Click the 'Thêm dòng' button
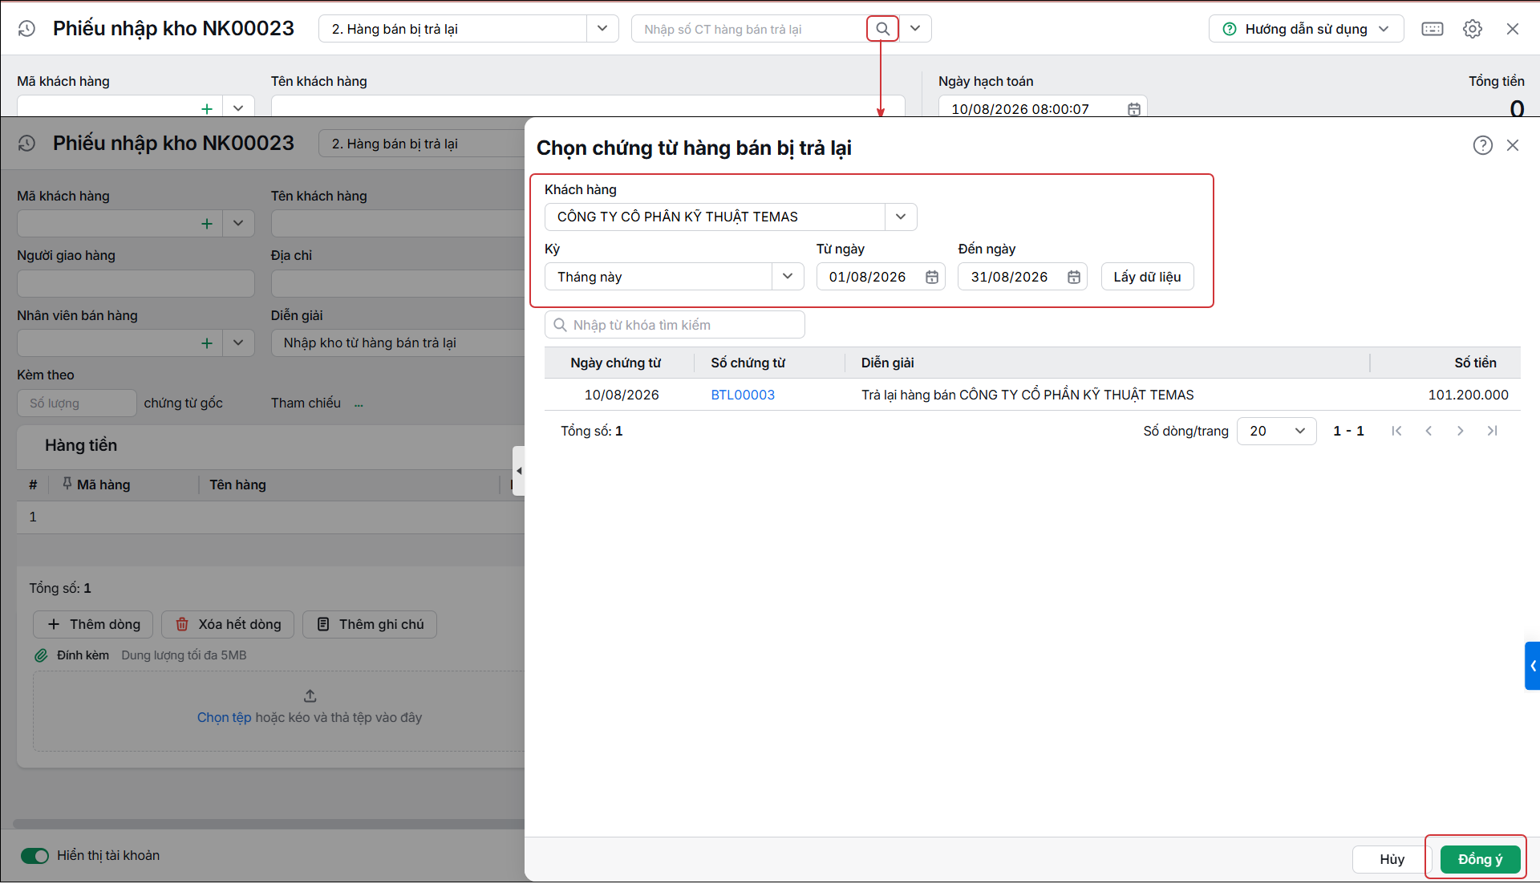Screen dimensions: 1540x888 tap(93, 624)
